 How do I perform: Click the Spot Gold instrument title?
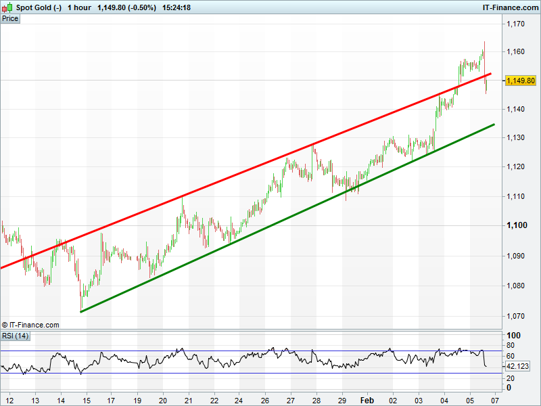pos(39,7)
